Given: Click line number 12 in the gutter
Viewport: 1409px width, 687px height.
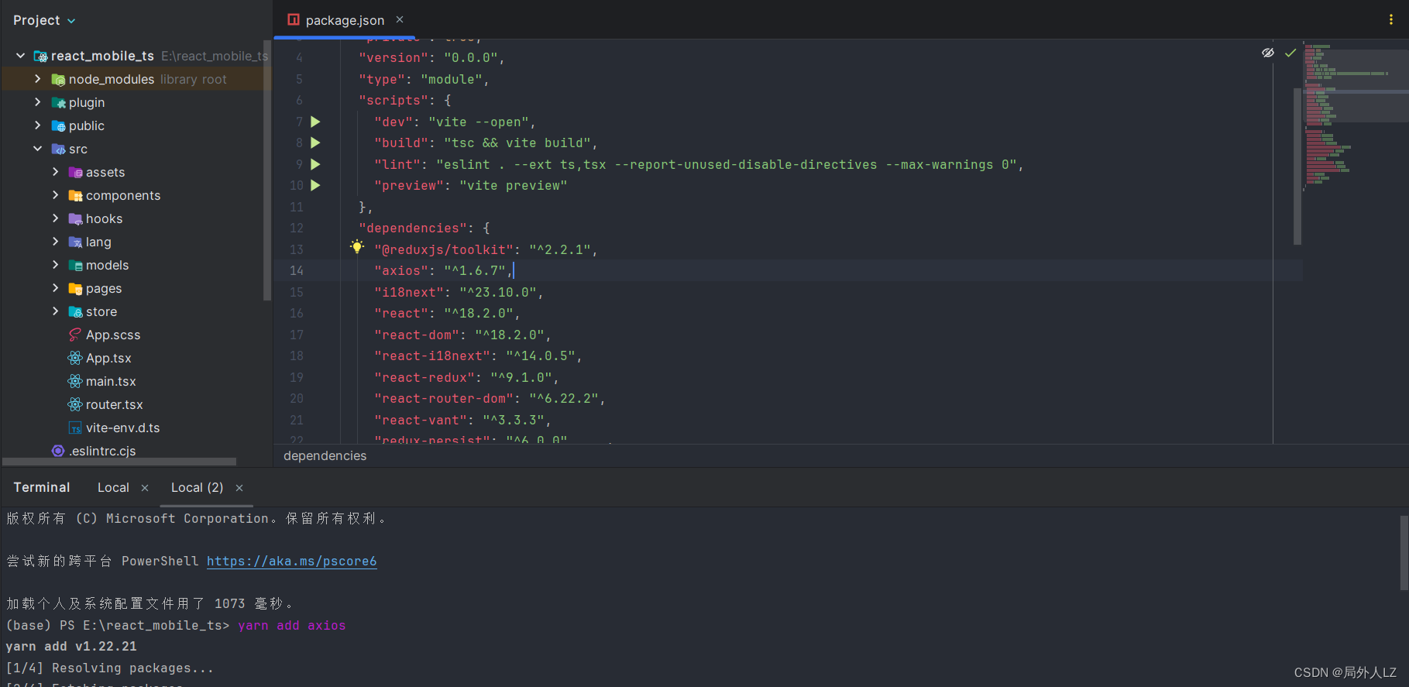Looking at the screenshot, I should click(297, 228).
